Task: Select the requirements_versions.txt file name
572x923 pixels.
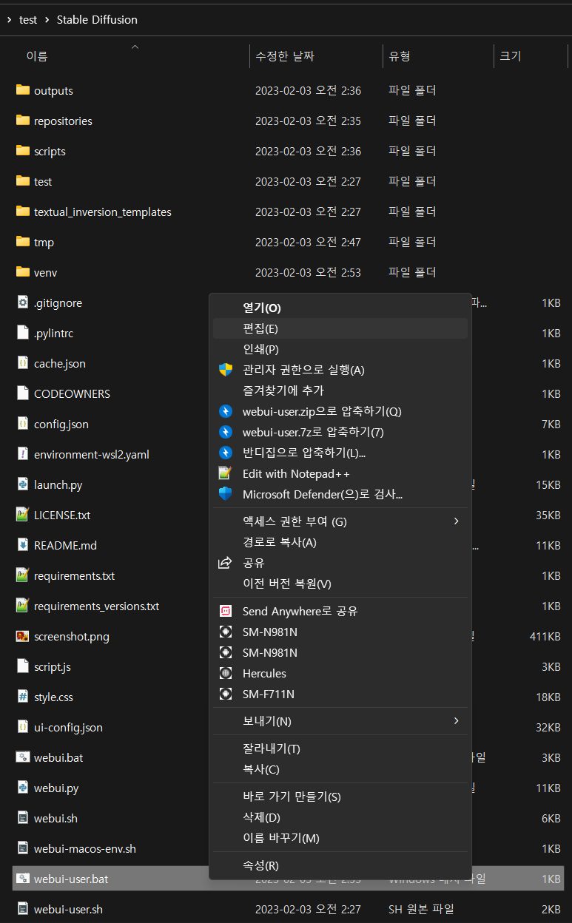Action: pyautogui.click(x=97, y=606)
